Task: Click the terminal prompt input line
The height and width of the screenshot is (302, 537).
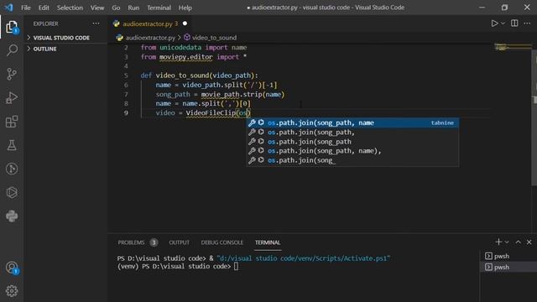Action: 177,267
